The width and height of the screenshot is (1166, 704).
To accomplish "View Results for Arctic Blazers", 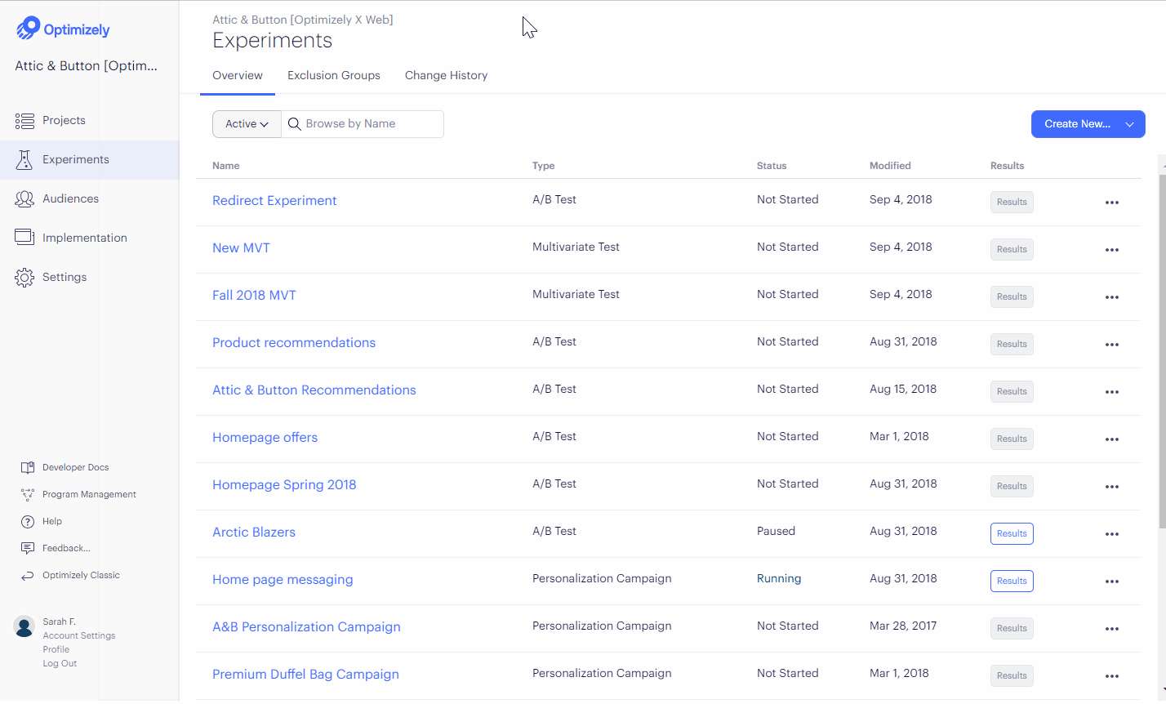I will click(1012, 533).
